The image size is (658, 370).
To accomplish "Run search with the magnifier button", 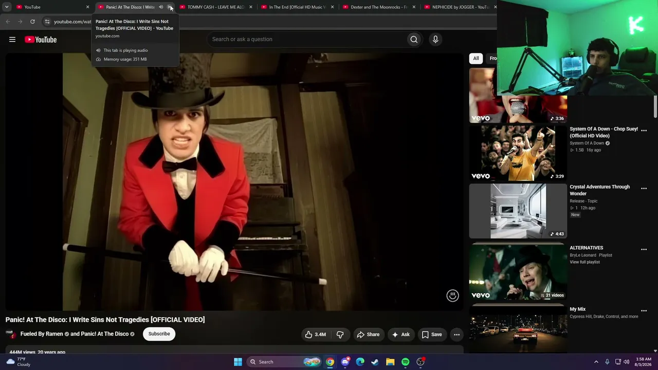I will click(414, 40).
